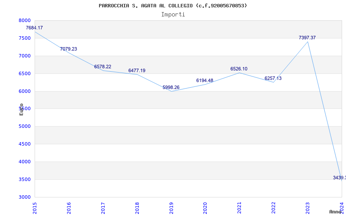Viewport: 346px width, 216px height.
Task: Select the 6578.22 data label
Action: point(103,67)
